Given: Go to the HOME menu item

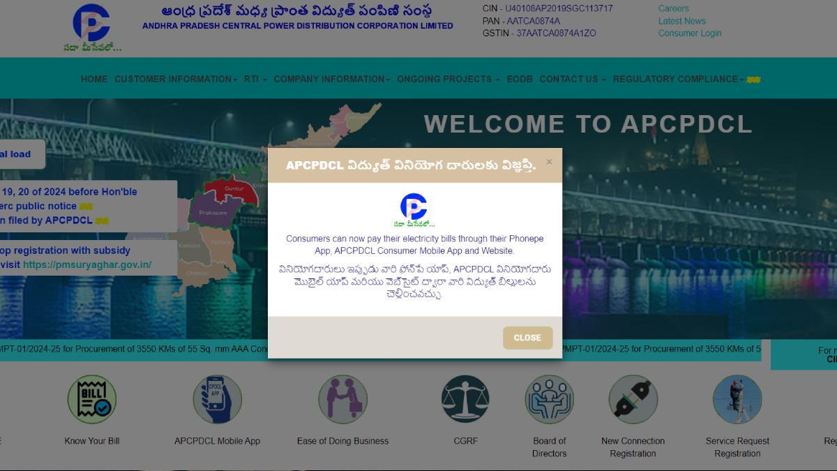Looking at the screenshot, I should 94,79.
